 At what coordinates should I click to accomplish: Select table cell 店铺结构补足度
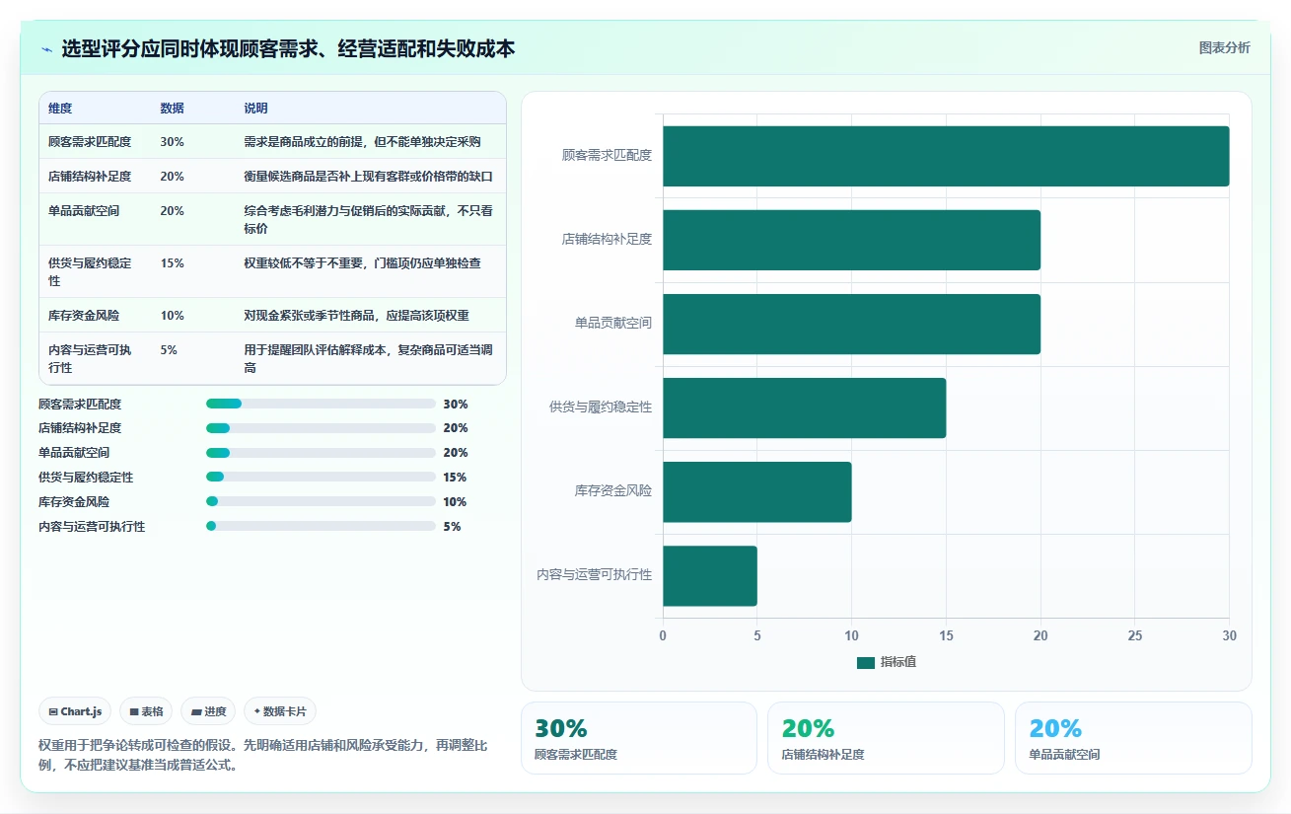point(90,177)
